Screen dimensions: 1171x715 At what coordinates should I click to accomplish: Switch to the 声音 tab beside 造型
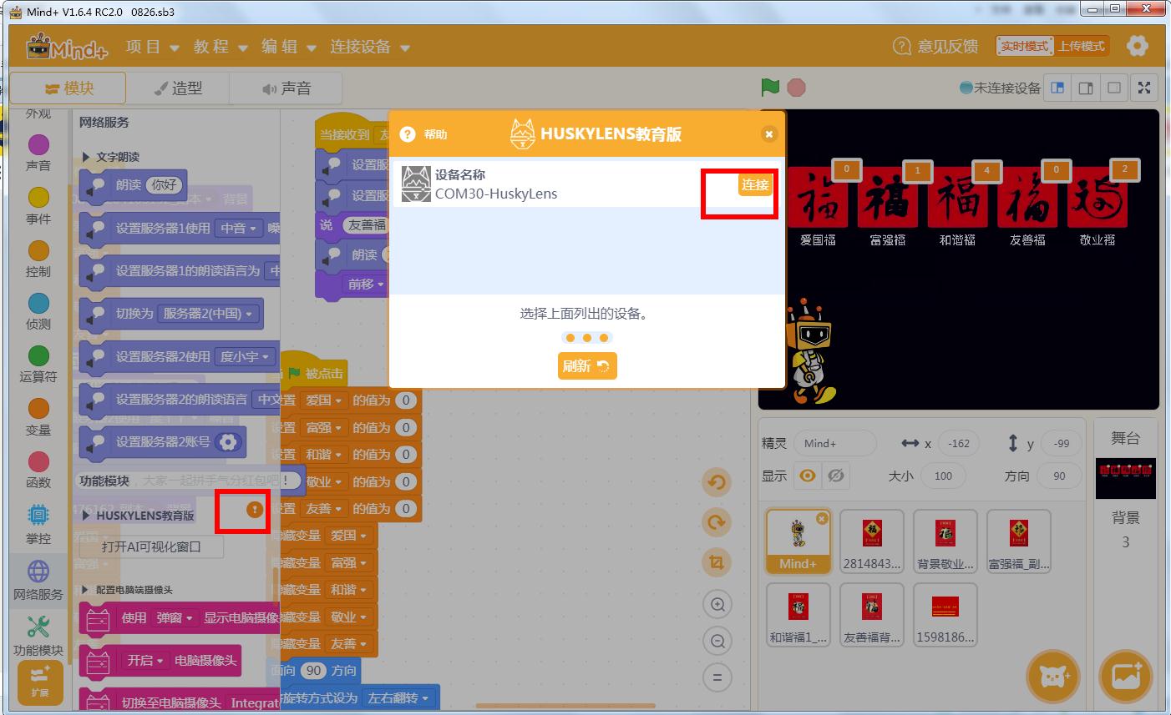click(286, 88)
